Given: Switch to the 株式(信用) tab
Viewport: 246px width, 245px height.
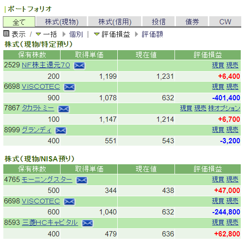Looking at the screenshot, I should tap(115, 21).
